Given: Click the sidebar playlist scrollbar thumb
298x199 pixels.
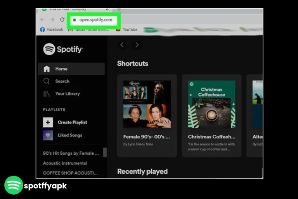Looking at the screenshot, I should tap(105, 152).
